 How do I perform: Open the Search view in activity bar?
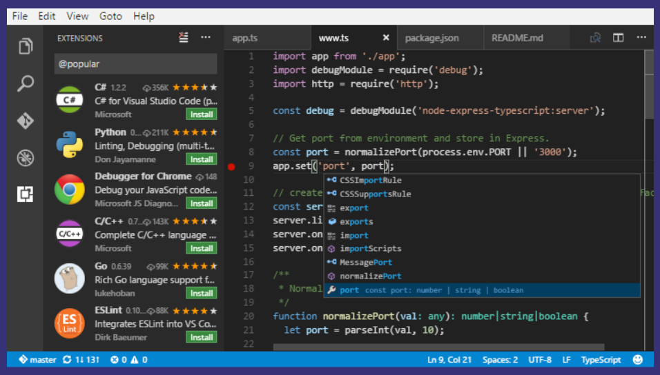tap(26, 83)
